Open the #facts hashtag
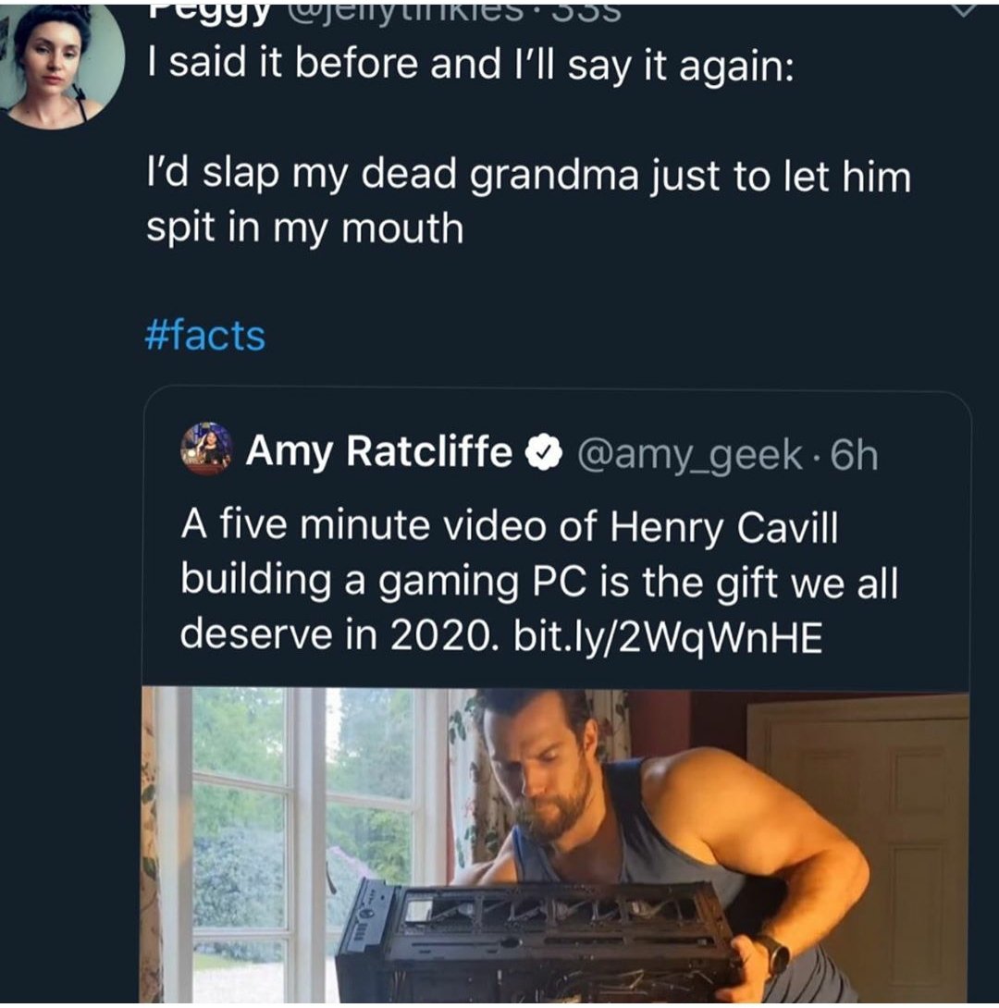Viewport: 999px width, 1008px height. coord(205,337)
